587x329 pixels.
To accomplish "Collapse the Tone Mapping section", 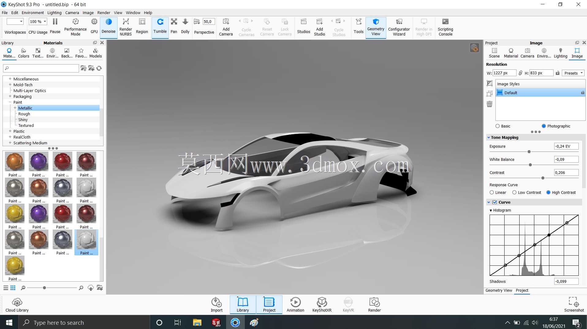I will click(x=489, y=138).
